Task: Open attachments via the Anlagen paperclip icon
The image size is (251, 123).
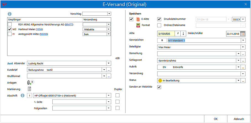Action: (x=29, y=82)
